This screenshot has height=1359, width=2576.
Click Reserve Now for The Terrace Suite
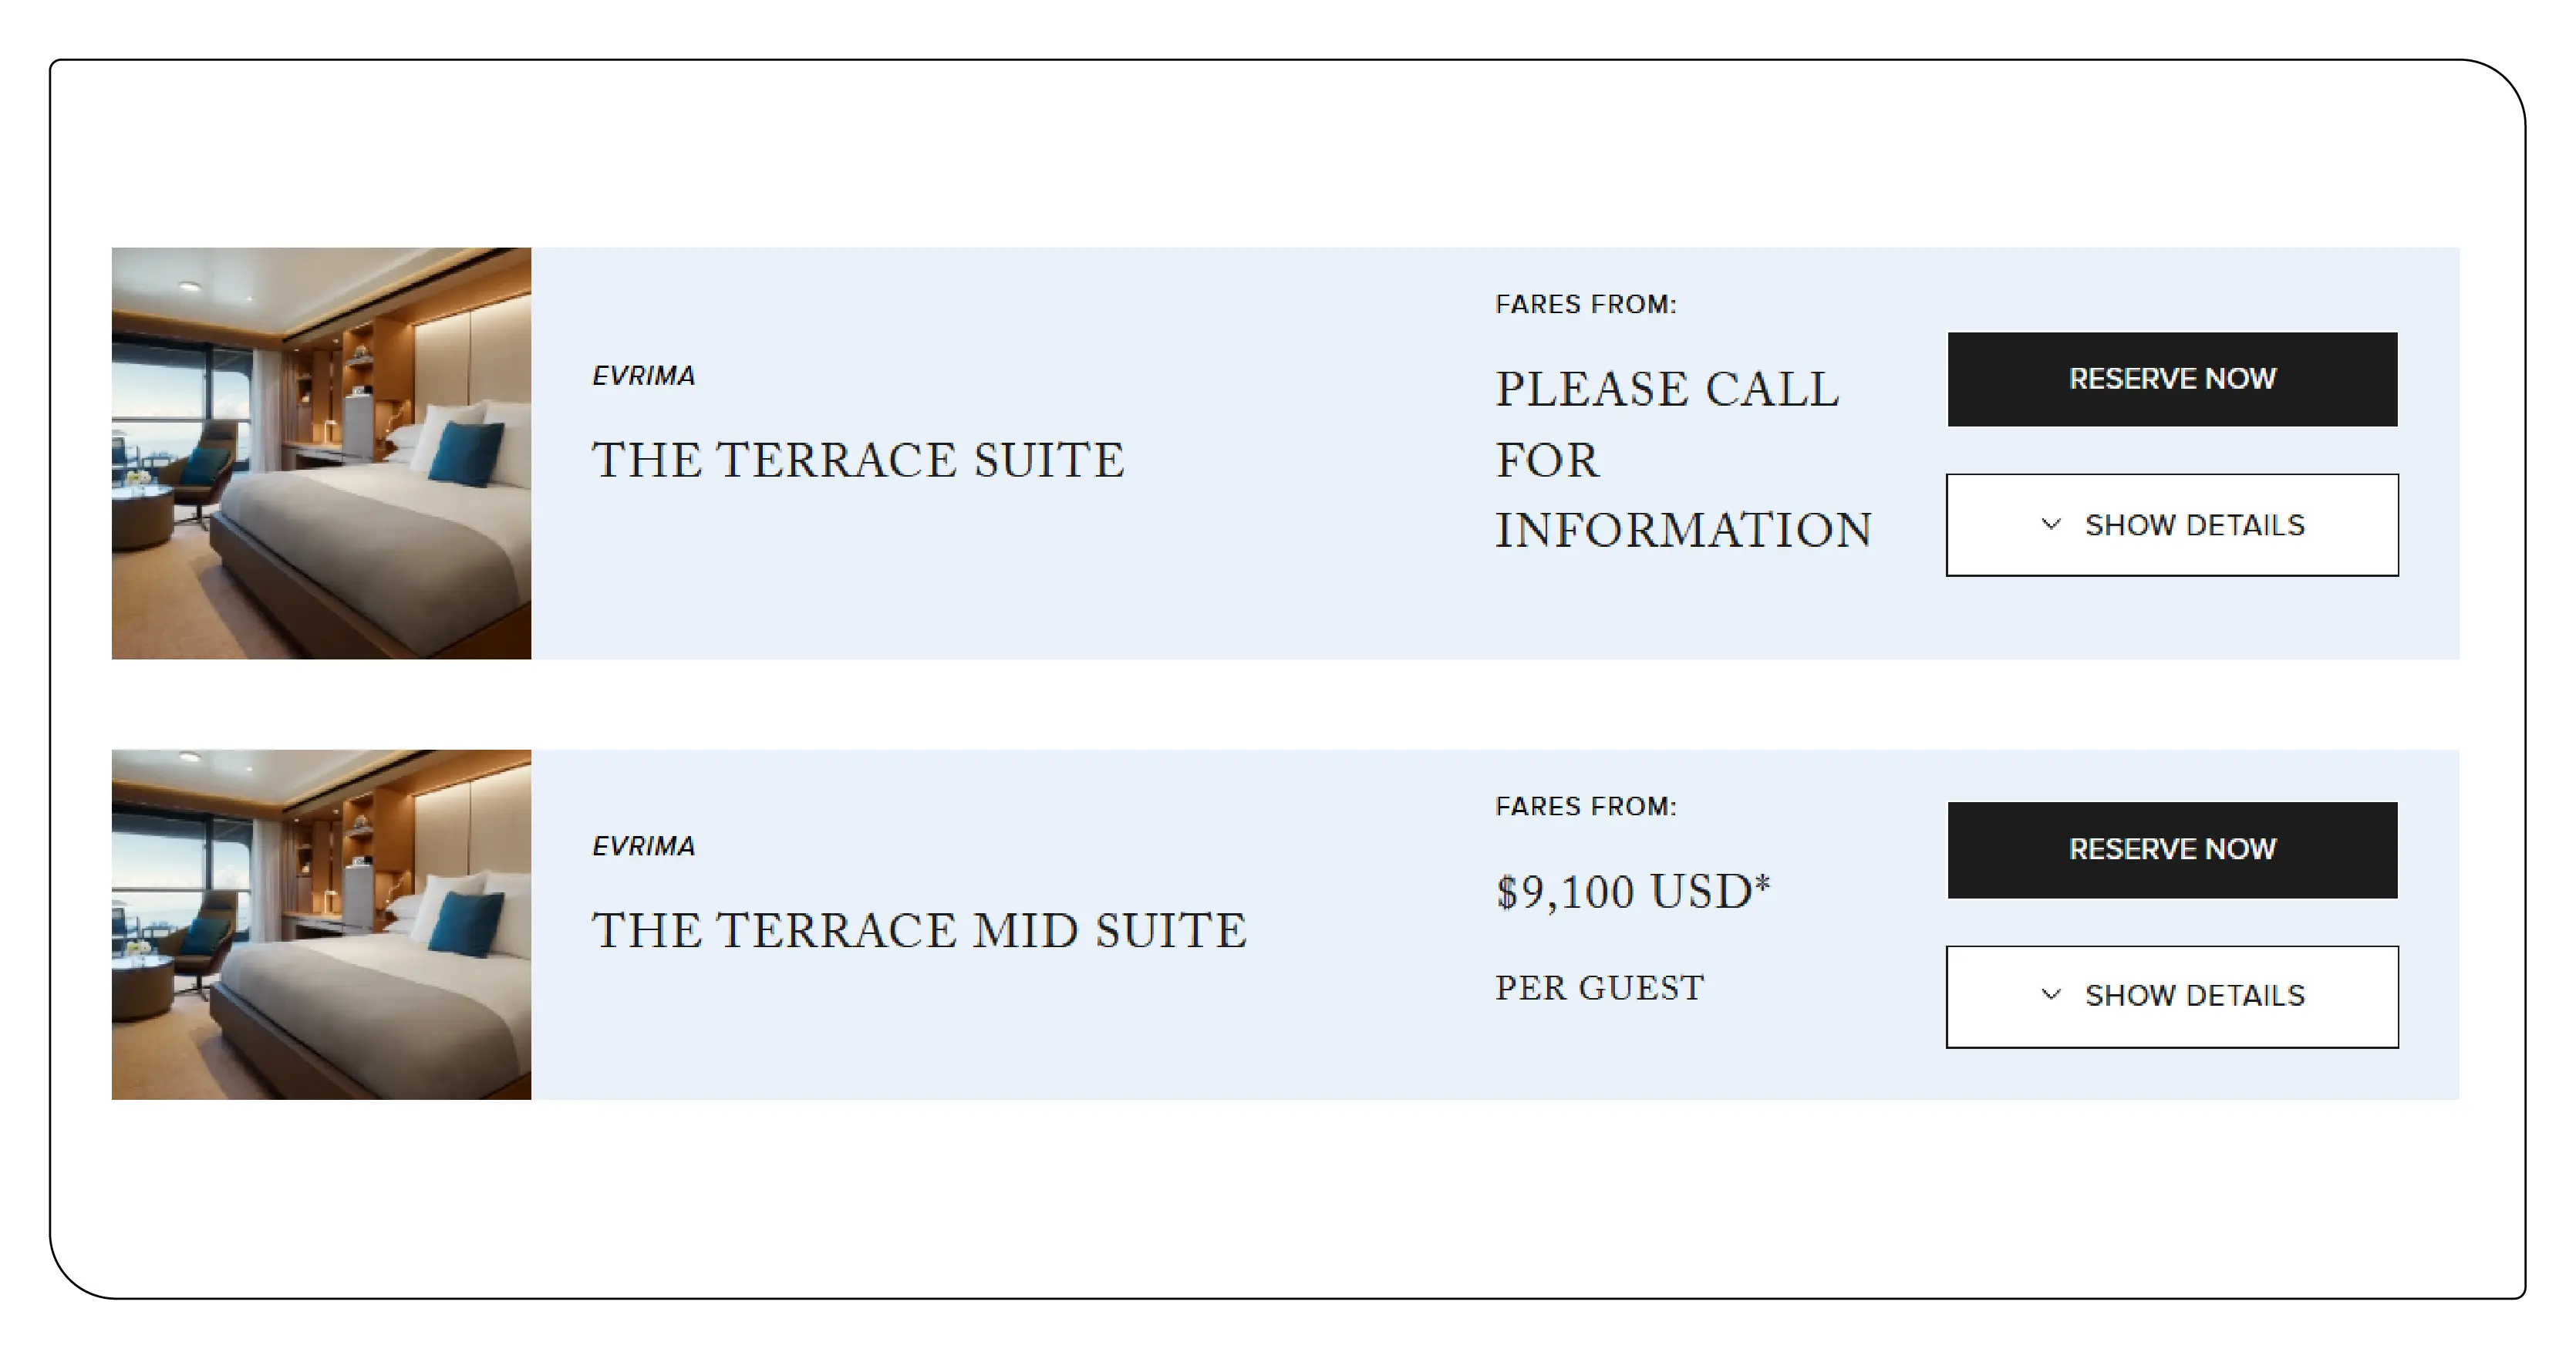[x=2170, y=379]
